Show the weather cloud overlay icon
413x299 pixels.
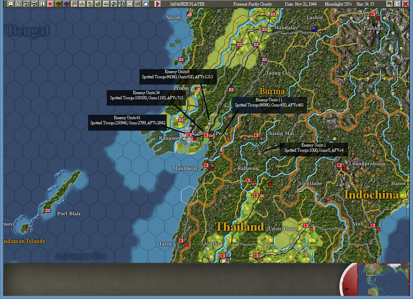146,4
